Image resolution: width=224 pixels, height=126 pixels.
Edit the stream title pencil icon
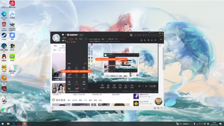(117, 39)
